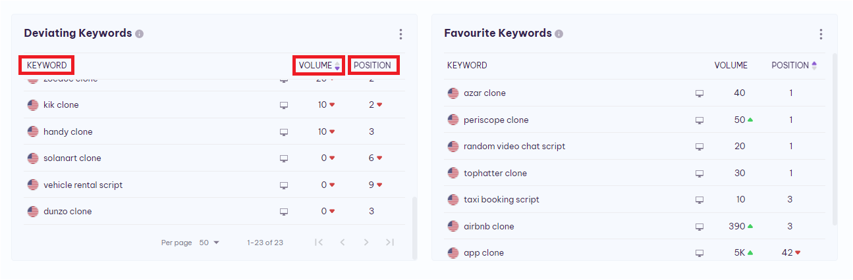Click Volume header in Favourite Keywords
The height and width of the screenshot is (280, 853).
tap(730, 66)
